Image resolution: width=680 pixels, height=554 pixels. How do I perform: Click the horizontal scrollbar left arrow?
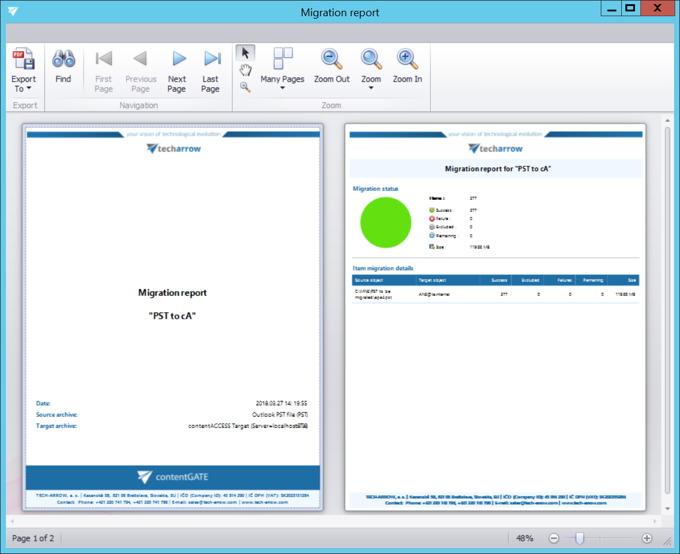click(x=13, y=520)
